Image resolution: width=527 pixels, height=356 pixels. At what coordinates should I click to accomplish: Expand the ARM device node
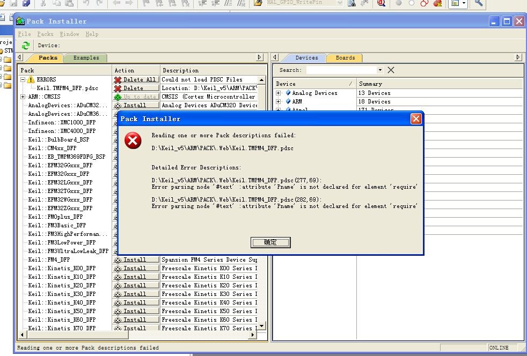(x=279, y=101)
